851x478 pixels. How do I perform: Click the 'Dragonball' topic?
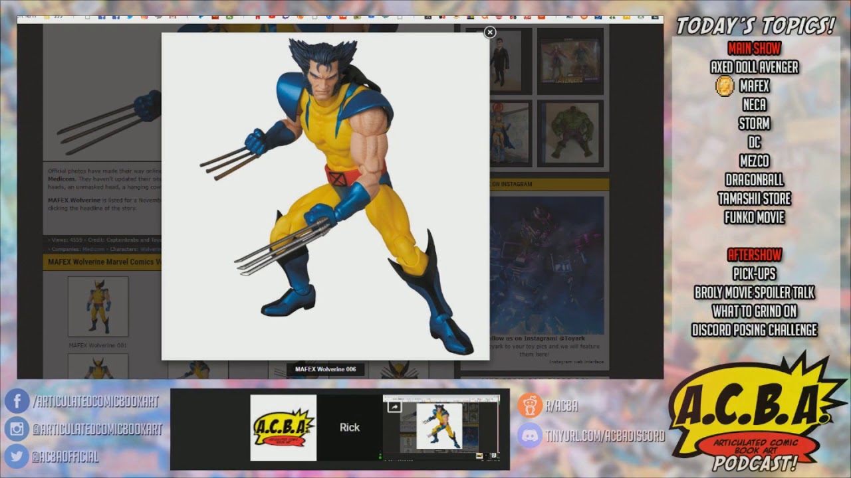coord(754,180)
